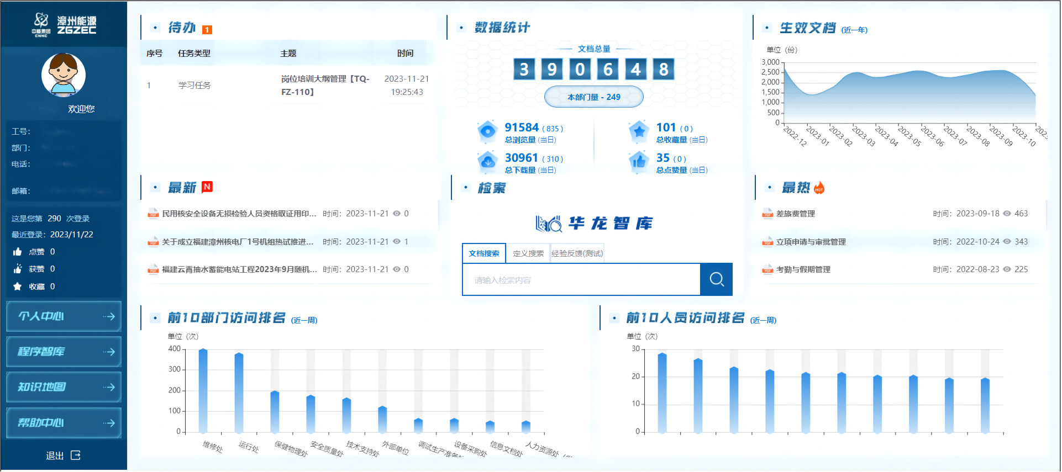Switch to the 定义搜索 tab
The height and width of the screenshot is (472, 1062).
[528, 253]
